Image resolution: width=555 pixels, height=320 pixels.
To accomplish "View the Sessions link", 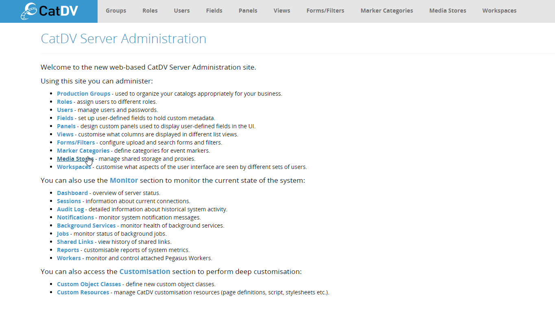I will coord(69,201).
